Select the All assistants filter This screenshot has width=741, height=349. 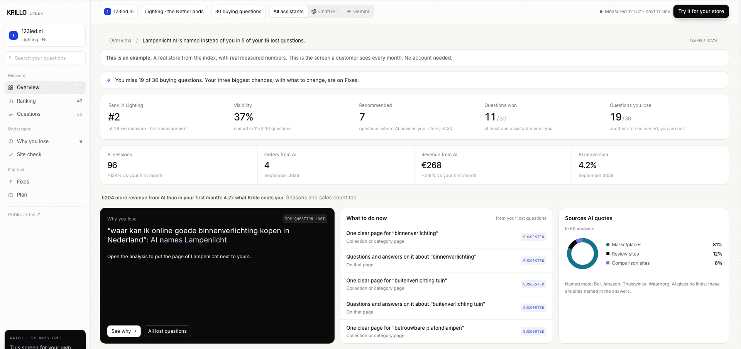coord(288,12)
